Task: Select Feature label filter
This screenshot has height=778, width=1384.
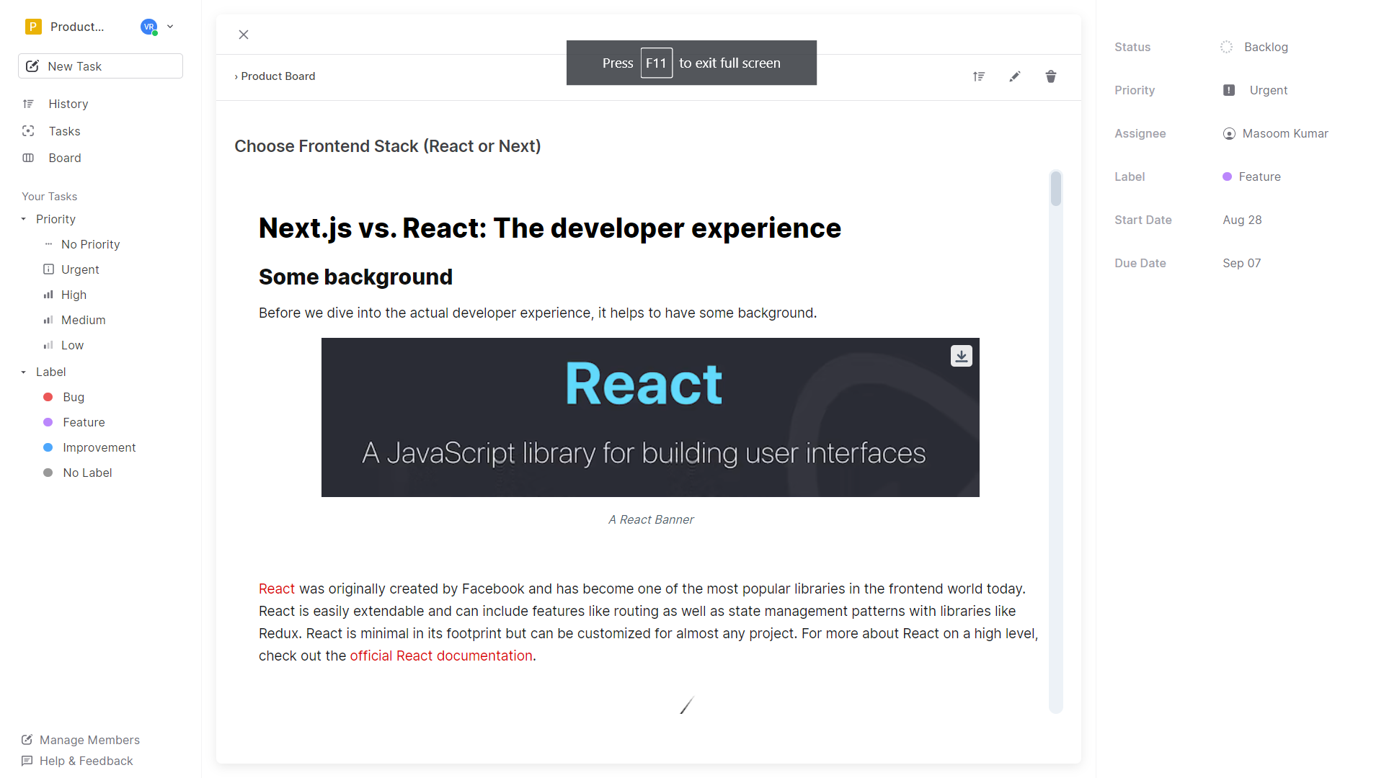Action: 84,421
